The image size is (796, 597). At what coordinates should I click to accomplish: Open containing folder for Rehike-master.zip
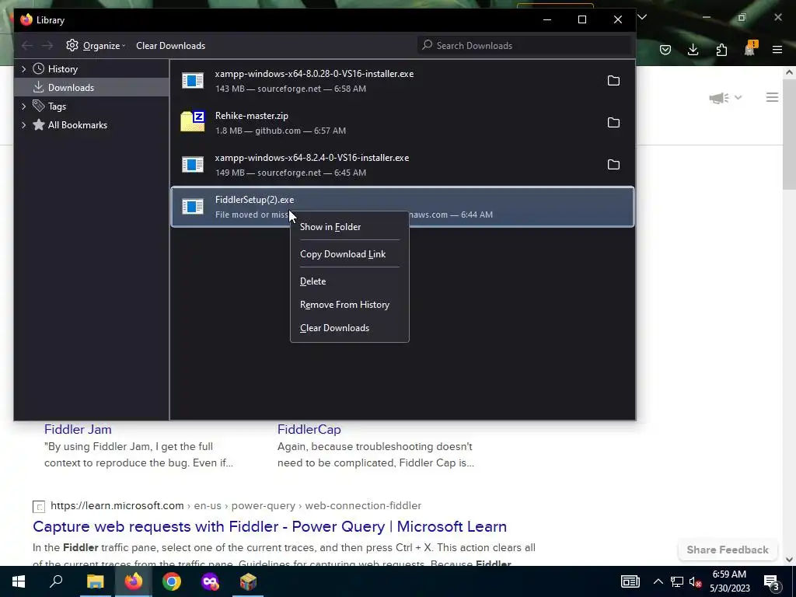(x=613, y=123)
